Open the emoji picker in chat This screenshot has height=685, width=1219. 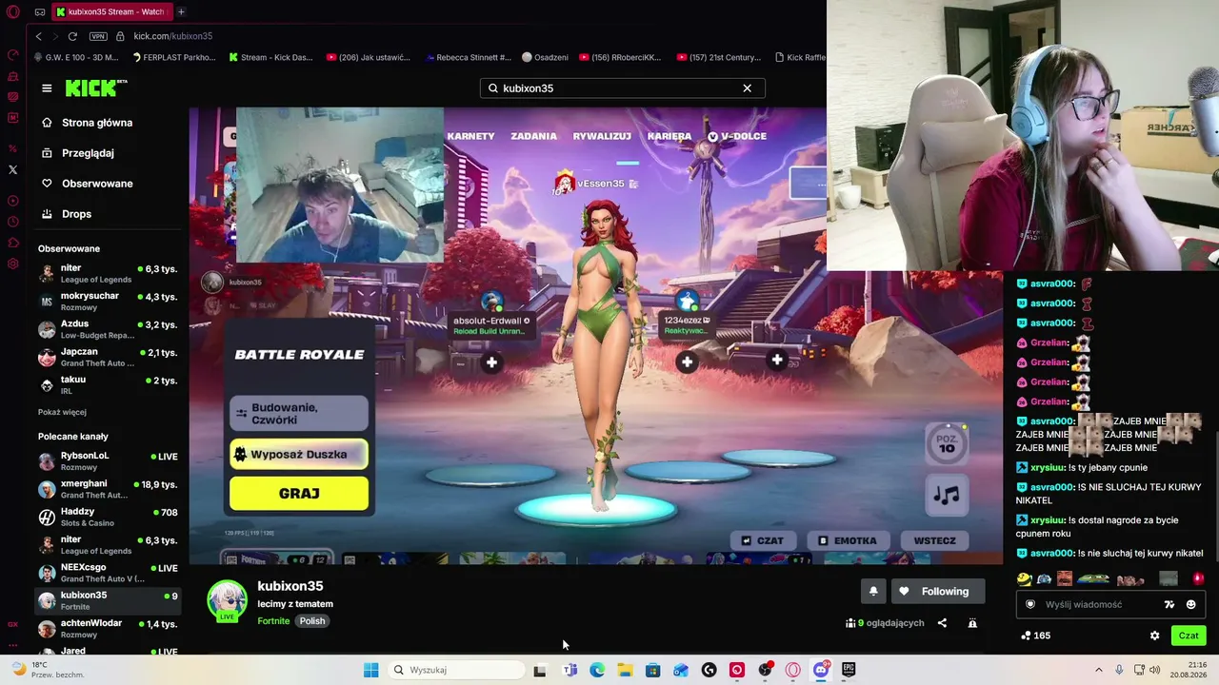(x=1190, y=604)
